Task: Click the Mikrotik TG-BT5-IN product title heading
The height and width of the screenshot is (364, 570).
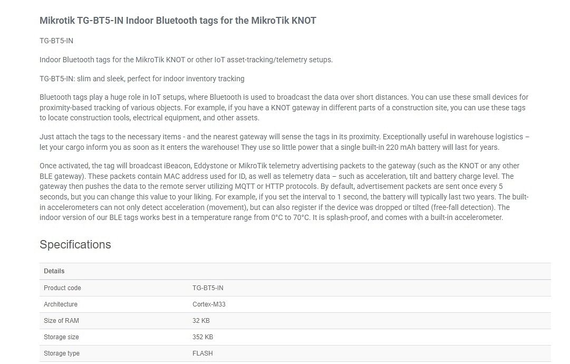Action: pyautogui.click(x=178, y=21)
